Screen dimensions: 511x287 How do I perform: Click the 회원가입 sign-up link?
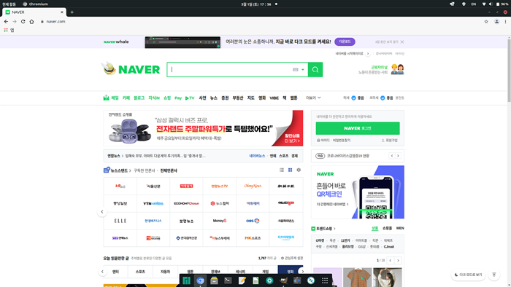coord(389,141)
